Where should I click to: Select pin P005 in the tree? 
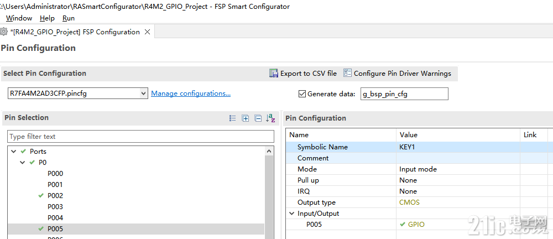55,228
